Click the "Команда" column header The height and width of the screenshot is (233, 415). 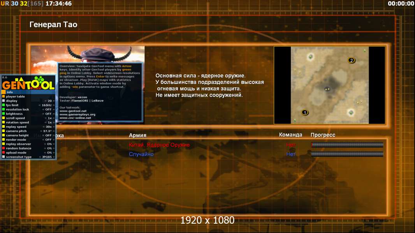[290, 135]
